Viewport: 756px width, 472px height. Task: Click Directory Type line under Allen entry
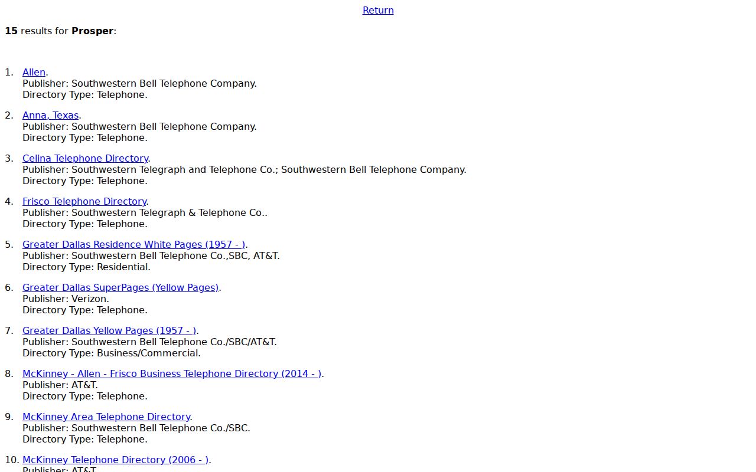click(x=85, y=94)
